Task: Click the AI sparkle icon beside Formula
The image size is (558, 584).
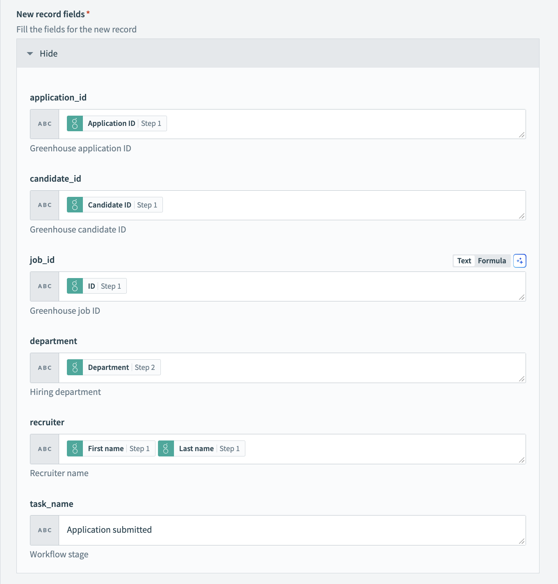Action: [x=519, y=261]
